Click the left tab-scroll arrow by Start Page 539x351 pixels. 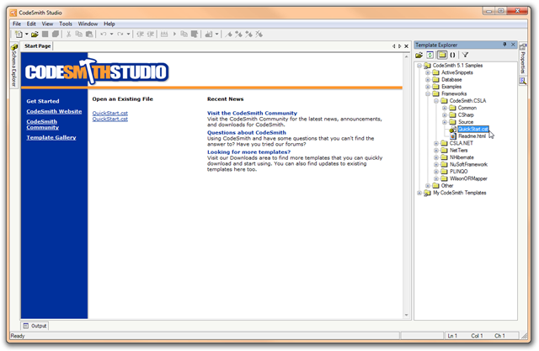click(x=394, y=46)
